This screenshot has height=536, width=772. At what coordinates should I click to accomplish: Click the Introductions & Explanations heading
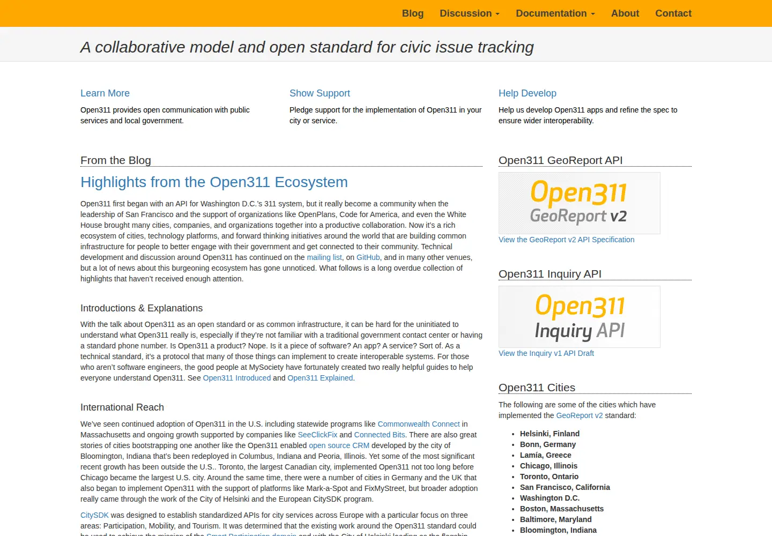(x=142, y=308)
